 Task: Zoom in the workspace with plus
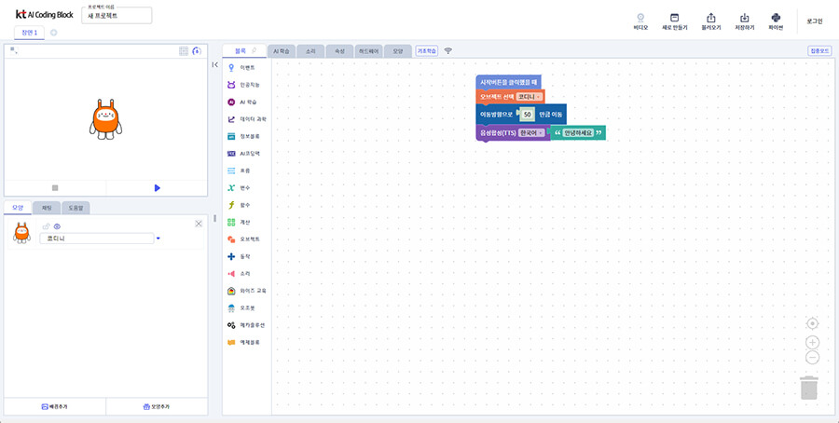[x=812, y=342]
